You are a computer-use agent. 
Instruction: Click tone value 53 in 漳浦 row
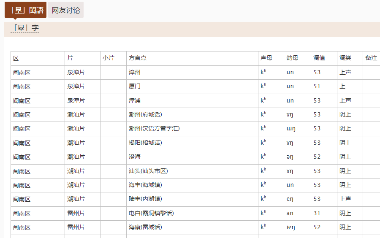tap(317, 100)
